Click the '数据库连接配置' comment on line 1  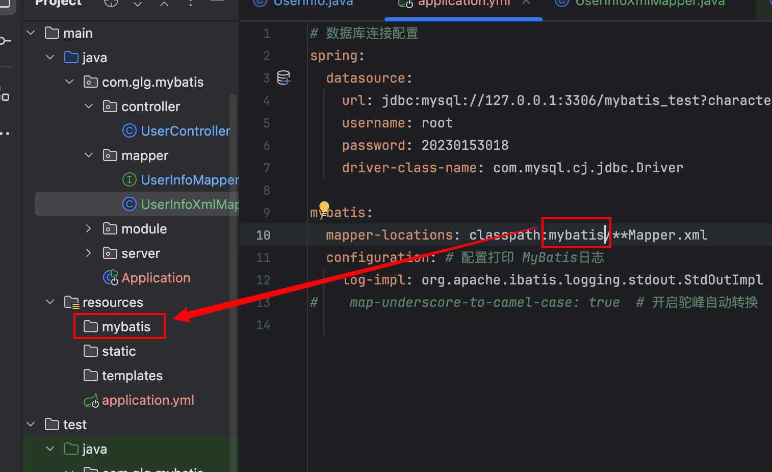(372, 33)
